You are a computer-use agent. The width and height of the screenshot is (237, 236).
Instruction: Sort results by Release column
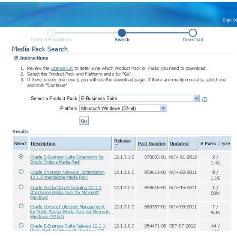[x=123, y=140]
